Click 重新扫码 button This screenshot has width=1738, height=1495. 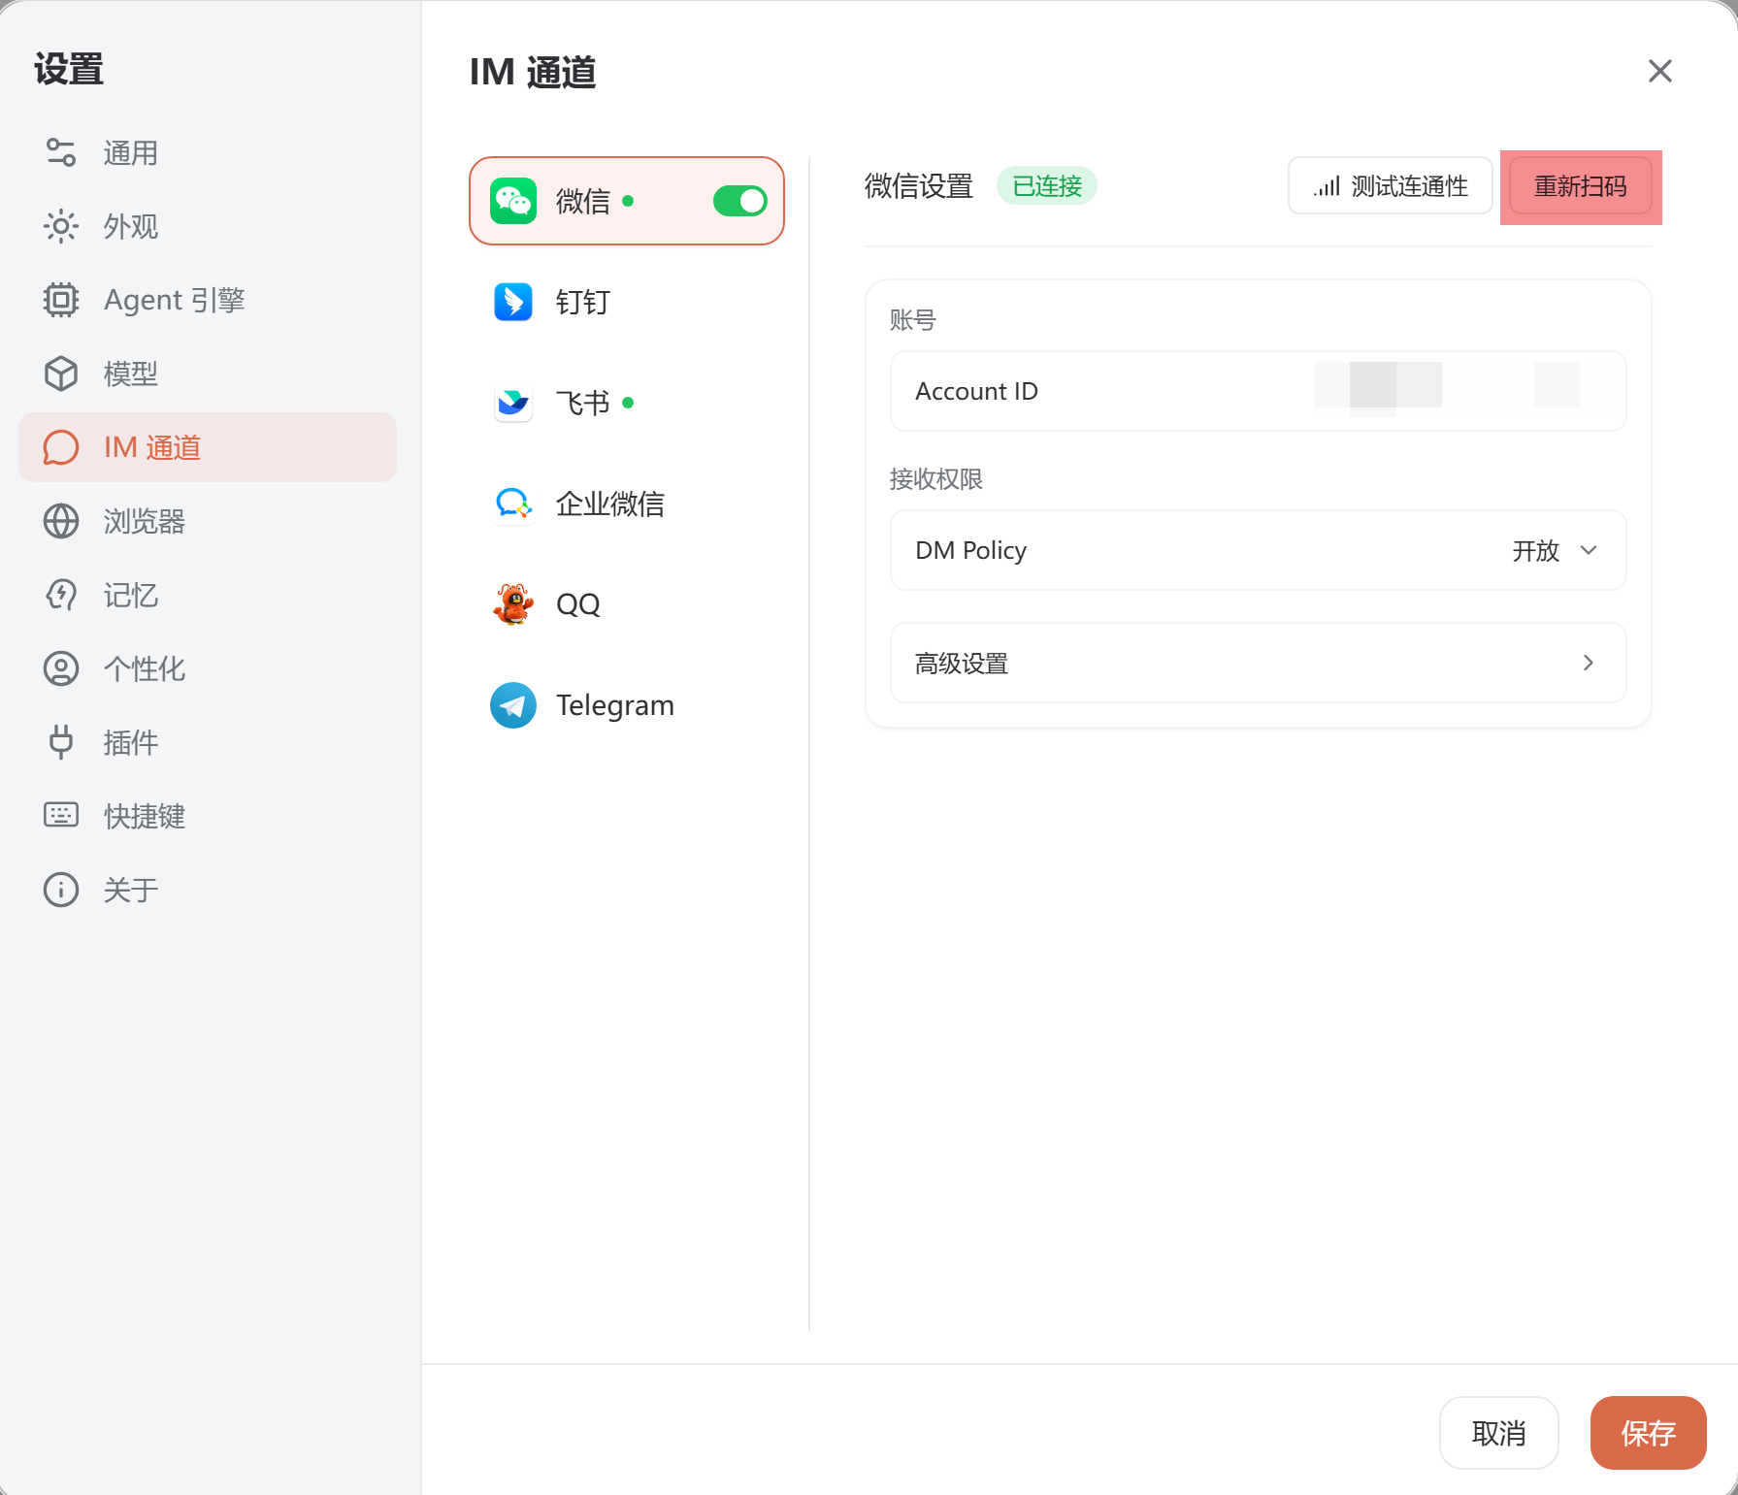click(1581, 186)
